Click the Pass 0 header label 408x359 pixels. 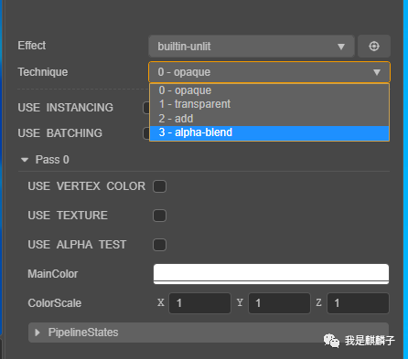click(52, 160)
